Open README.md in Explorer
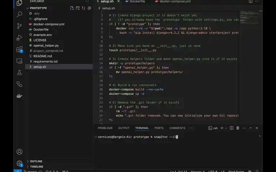The height and width of the screenshot is (172, 276). (x=59, y=56)
